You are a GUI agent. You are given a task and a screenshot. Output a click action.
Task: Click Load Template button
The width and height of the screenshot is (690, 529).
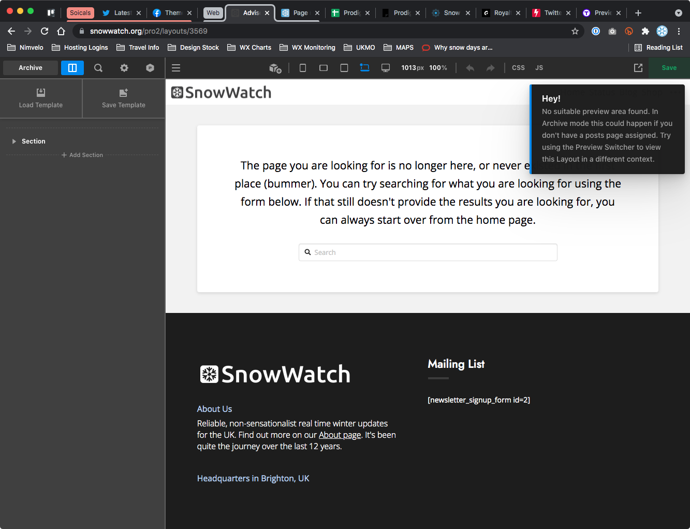point(41,98)
